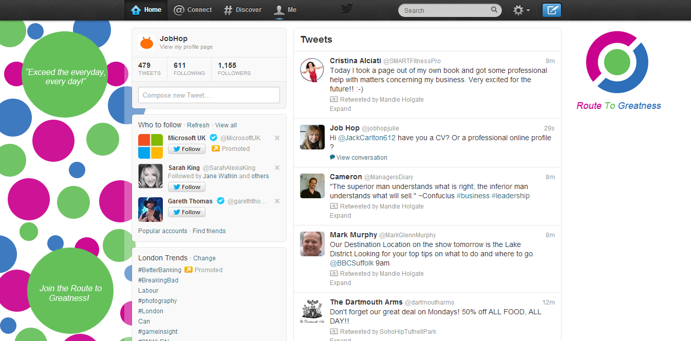Click the #leadership hashtag
Viewport: 691px width, 341px height.
[x=511, y=196]
